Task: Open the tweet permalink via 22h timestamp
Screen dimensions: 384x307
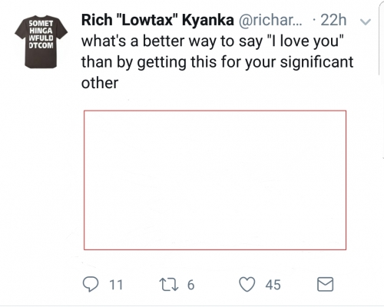Action: (333, 20)
